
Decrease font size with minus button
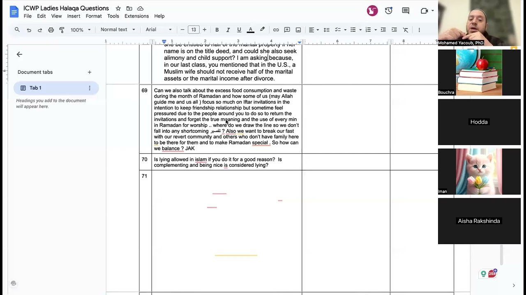click(182, 29)
